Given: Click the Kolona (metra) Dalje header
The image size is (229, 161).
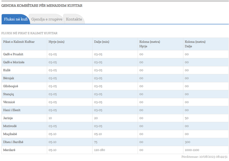Looking at the screenshot, I should pyautogui.click(x=195, y=44).
